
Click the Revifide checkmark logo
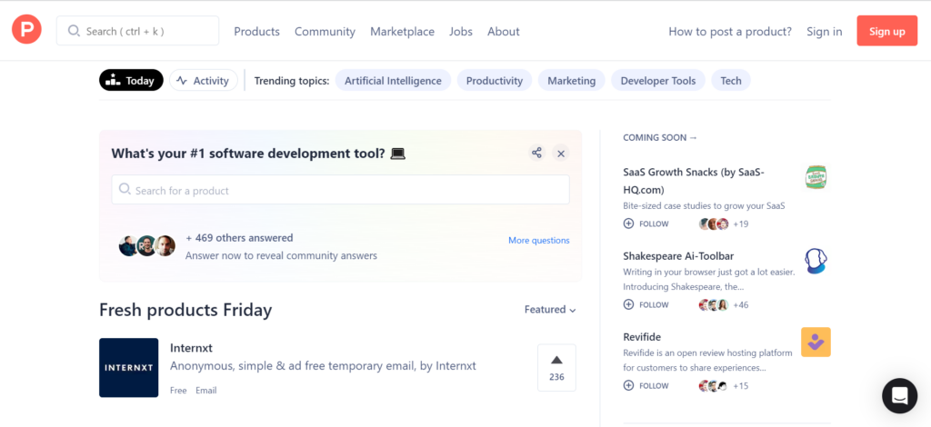[x=816, y=343]
